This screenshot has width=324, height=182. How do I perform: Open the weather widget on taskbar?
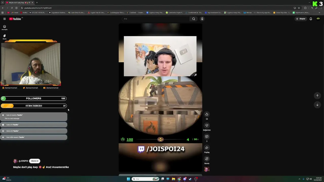pyautogui.click(x=7, y=179)
